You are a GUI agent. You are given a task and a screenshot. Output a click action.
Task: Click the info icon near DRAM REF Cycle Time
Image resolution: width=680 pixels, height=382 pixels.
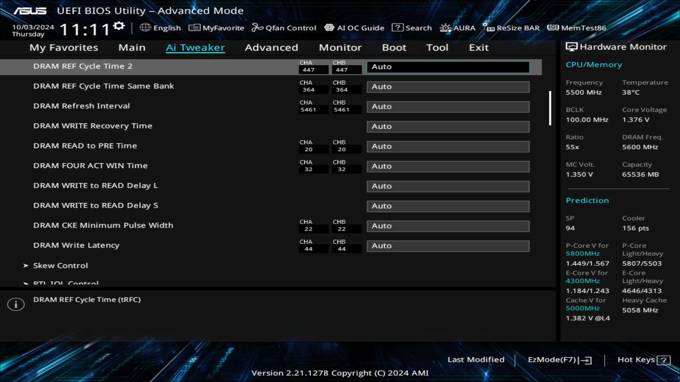(15, 304)
